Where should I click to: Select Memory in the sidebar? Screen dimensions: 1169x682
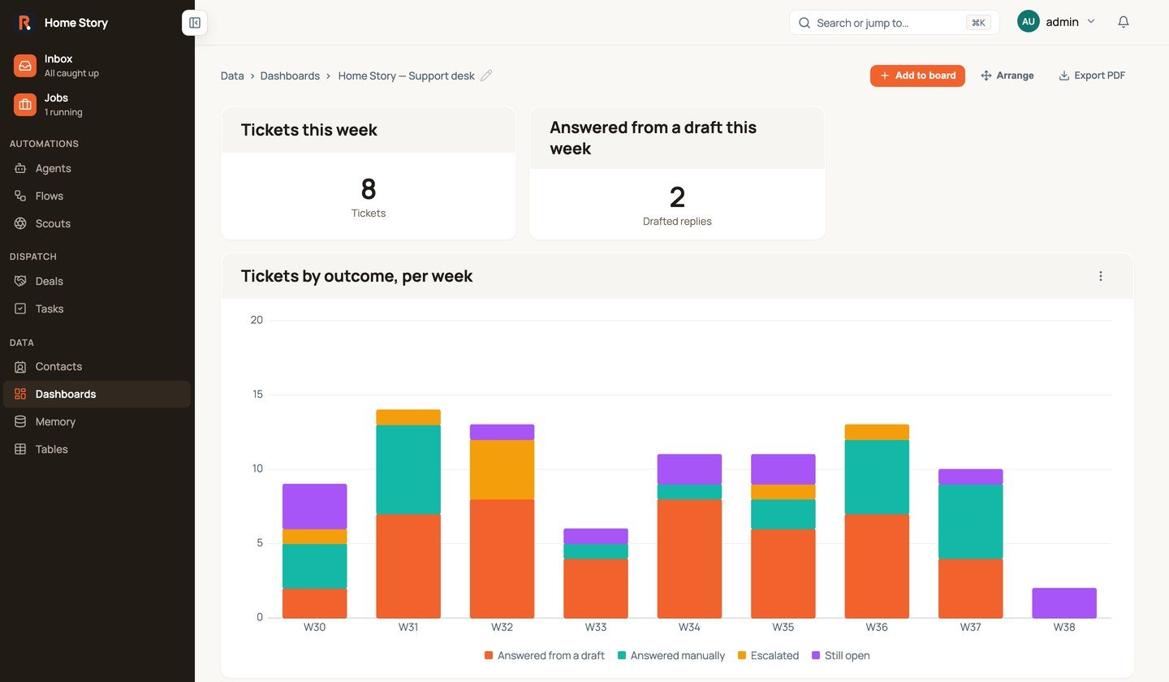pos(97,422)
